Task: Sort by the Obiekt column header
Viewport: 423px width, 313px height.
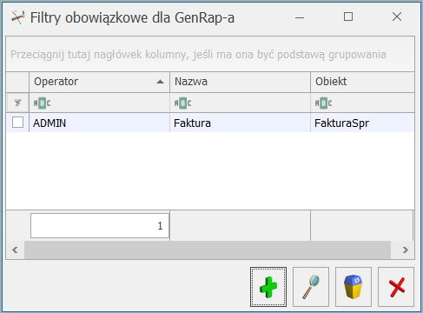Action: [x=362, y=82]
